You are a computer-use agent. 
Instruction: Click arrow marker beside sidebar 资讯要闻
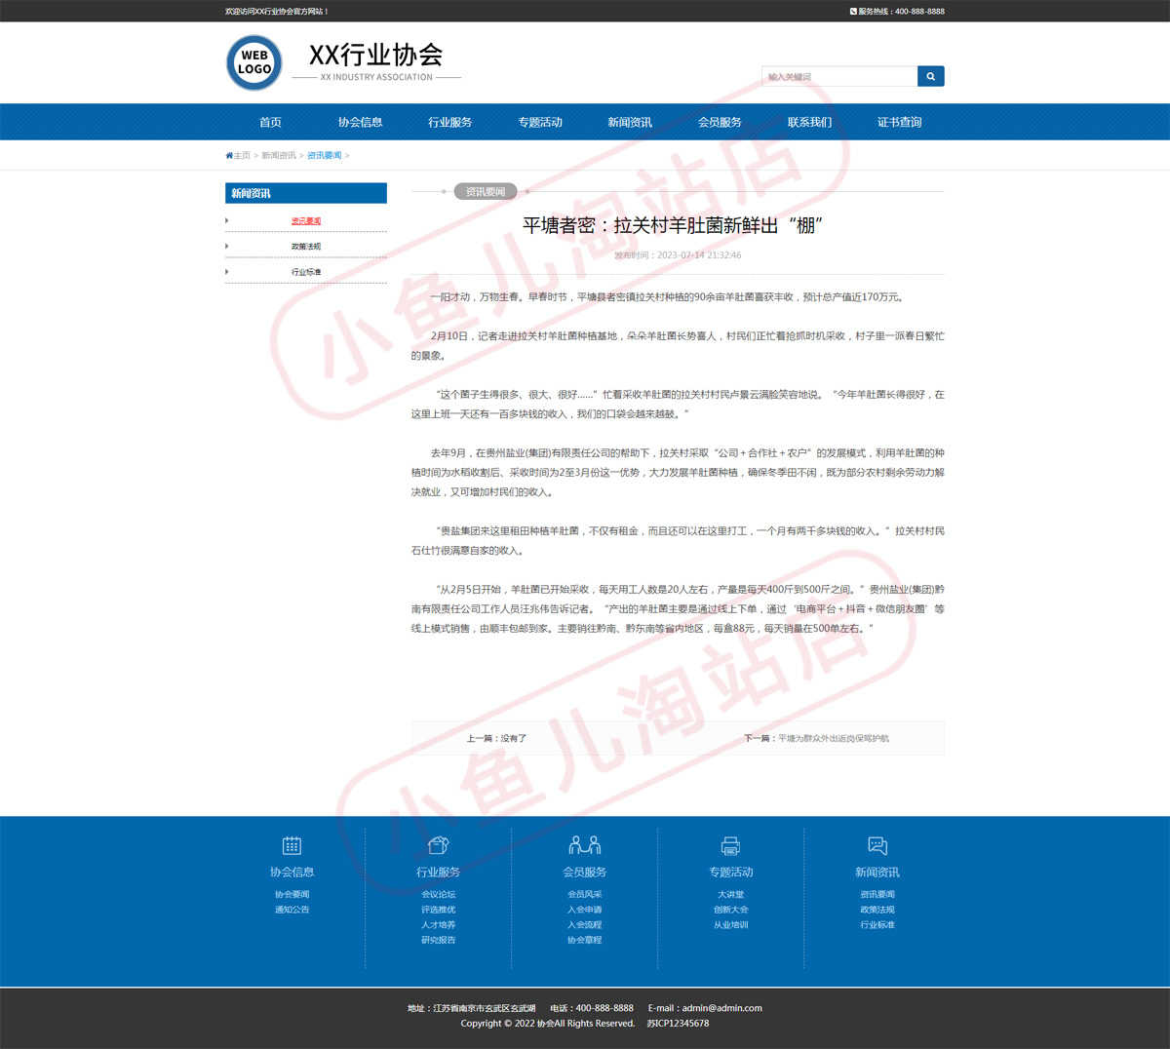coord(227,220)
